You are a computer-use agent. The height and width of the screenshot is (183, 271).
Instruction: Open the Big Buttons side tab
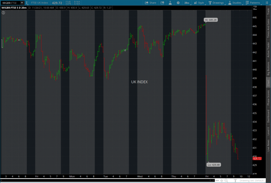pos(268,68)
